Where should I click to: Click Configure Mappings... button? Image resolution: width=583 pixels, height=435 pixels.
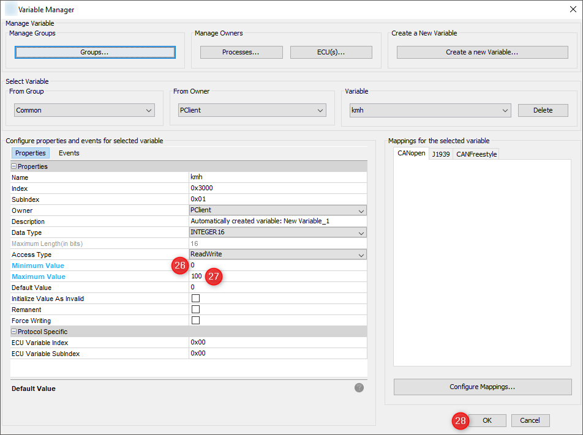(482, 387)
